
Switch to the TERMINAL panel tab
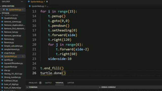(x=59, y=83)
